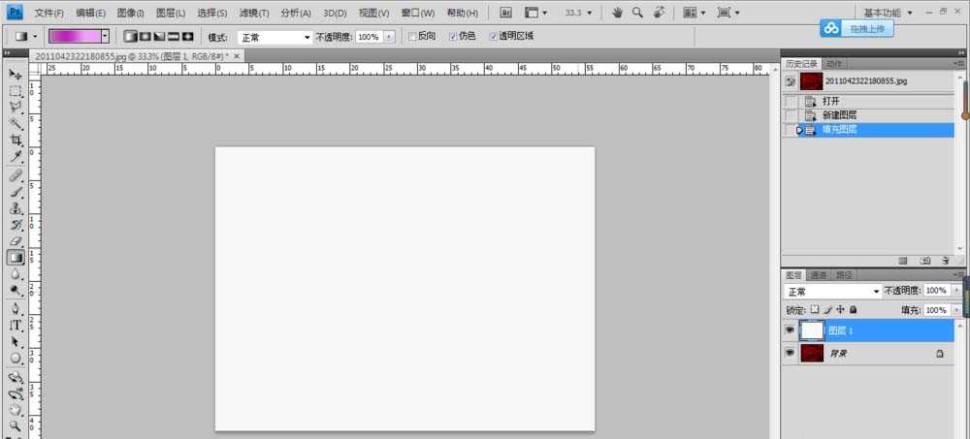This screenshot has width=970, height=439.
Task: Enable the 反向 checkbox
Action: pyautogui.click(x=412, y=36)
